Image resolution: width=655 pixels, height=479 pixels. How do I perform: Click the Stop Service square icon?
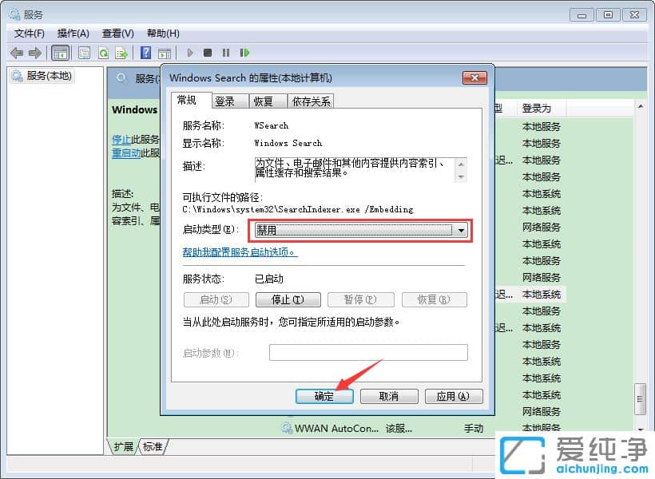pos(208,53)
